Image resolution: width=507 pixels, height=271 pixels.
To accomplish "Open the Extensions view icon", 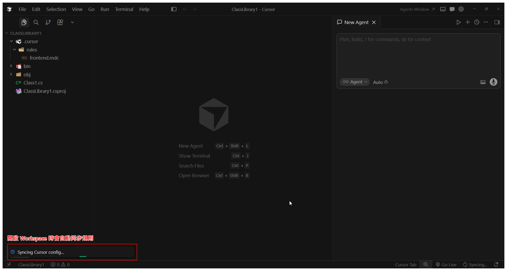I will (x=60, y=22).
